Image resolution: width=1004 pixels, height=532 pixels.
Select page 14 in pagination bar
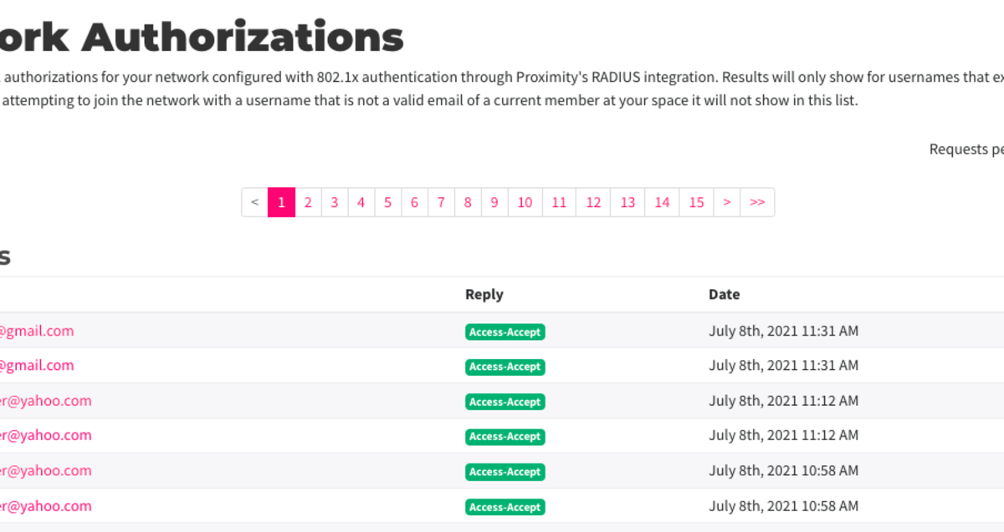(x=662, y=202)
